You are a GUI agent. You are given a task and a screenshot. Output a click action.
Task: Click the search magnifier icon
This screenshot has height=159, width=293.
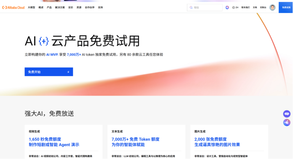pyautogui.click(x=191, y=7)
